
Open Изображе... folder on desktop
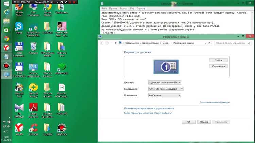pyautogui.click(x=62, y=9)
